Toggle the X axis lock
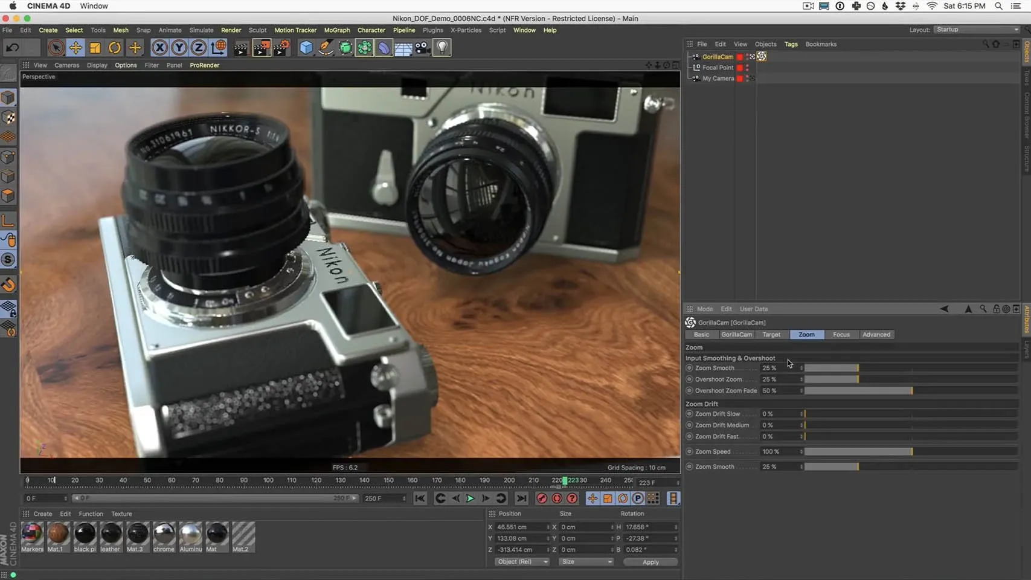The width and height of the screenshot is (1031, 580). click(159, 47)
